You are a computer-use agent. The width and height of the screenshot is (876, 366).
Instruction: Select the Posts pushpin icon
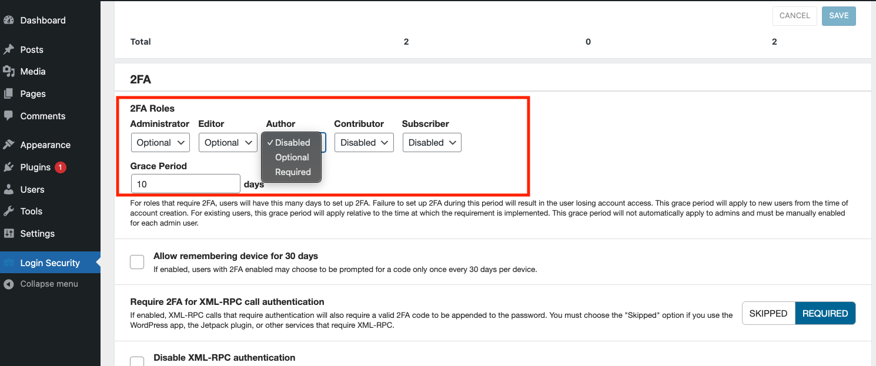[x=9, y=49]
